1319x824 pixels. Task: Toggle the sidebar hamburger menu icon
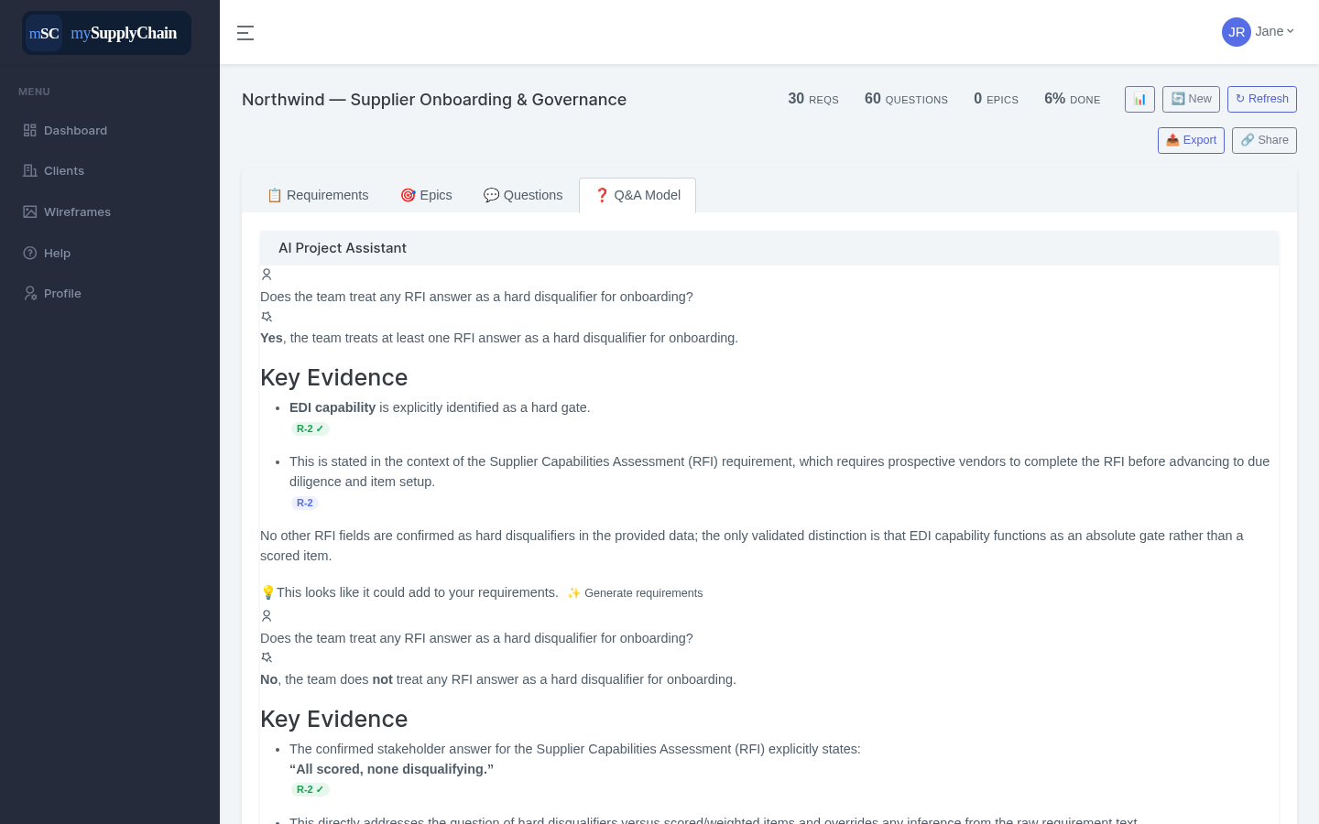pos(245,33)
